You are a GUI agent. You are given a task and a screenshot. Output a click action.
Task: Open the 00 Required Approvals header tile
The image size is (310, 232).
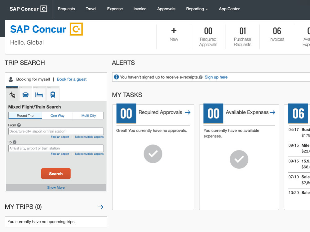pos(208,37)
